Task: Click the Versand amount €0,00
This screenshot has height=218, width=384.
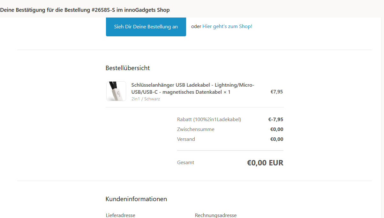Action: [x=276, y=139]
